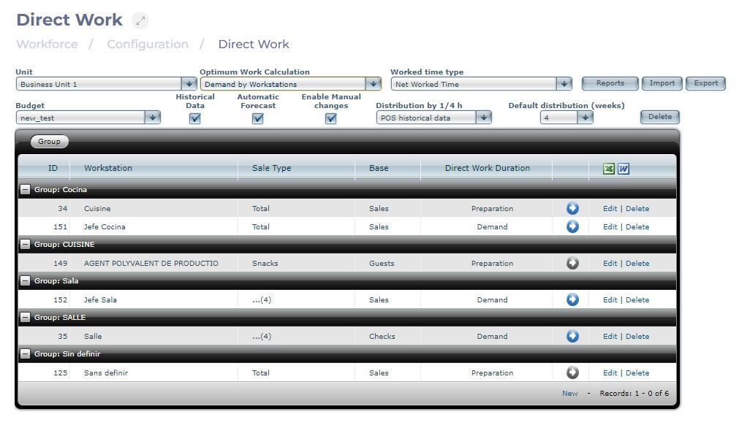Uncheck the Historical Data checkbox
The image size is (739, 447).
pyautogui.click(x=195, y=118)
